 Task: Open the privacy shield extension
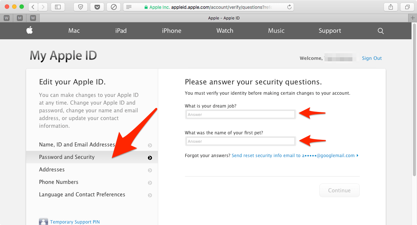click(81, 7)
